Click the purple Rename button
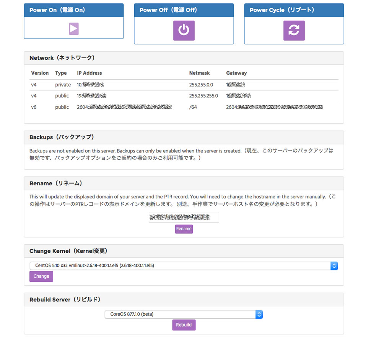Image resolution: width=371 pixels, height=337 pixels. click(184, 229)
